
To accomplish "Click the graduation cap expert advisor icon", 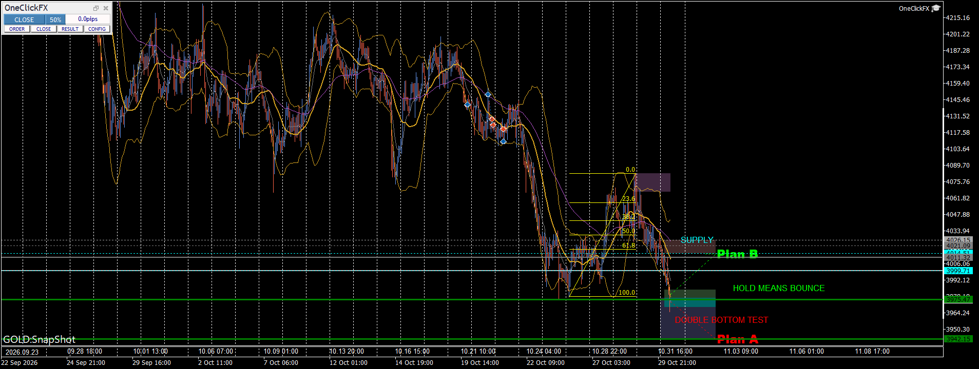I will point(936,8).
